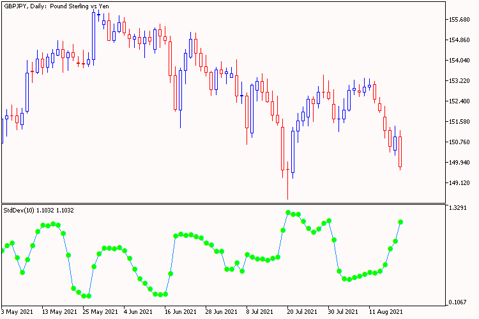The image size is (479, 319).
Task: Click indicator scale minimum 0.1067
Action: (458, 302)
